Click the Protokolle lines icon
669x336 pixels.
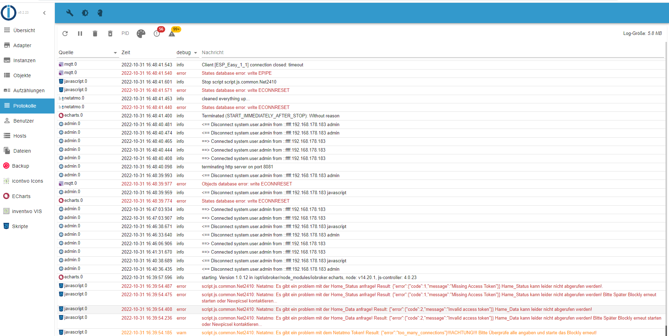(7, 105)
